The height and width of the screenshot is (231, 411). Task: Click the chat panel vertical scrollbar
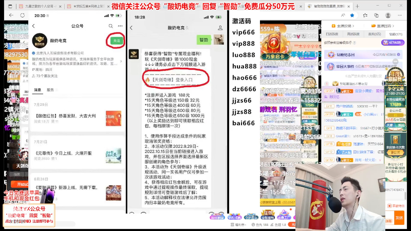405,195
